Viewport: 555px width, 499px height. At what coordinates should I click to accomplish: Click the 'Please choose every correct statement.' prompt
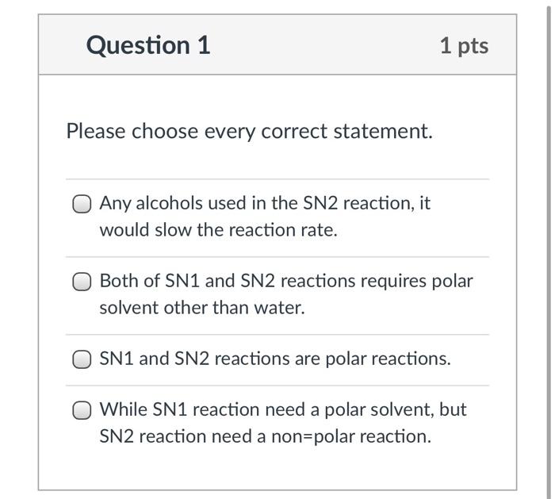click(x=249, y=131)
